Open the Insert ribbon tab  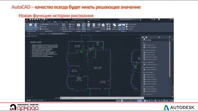[x=37, y=22]
